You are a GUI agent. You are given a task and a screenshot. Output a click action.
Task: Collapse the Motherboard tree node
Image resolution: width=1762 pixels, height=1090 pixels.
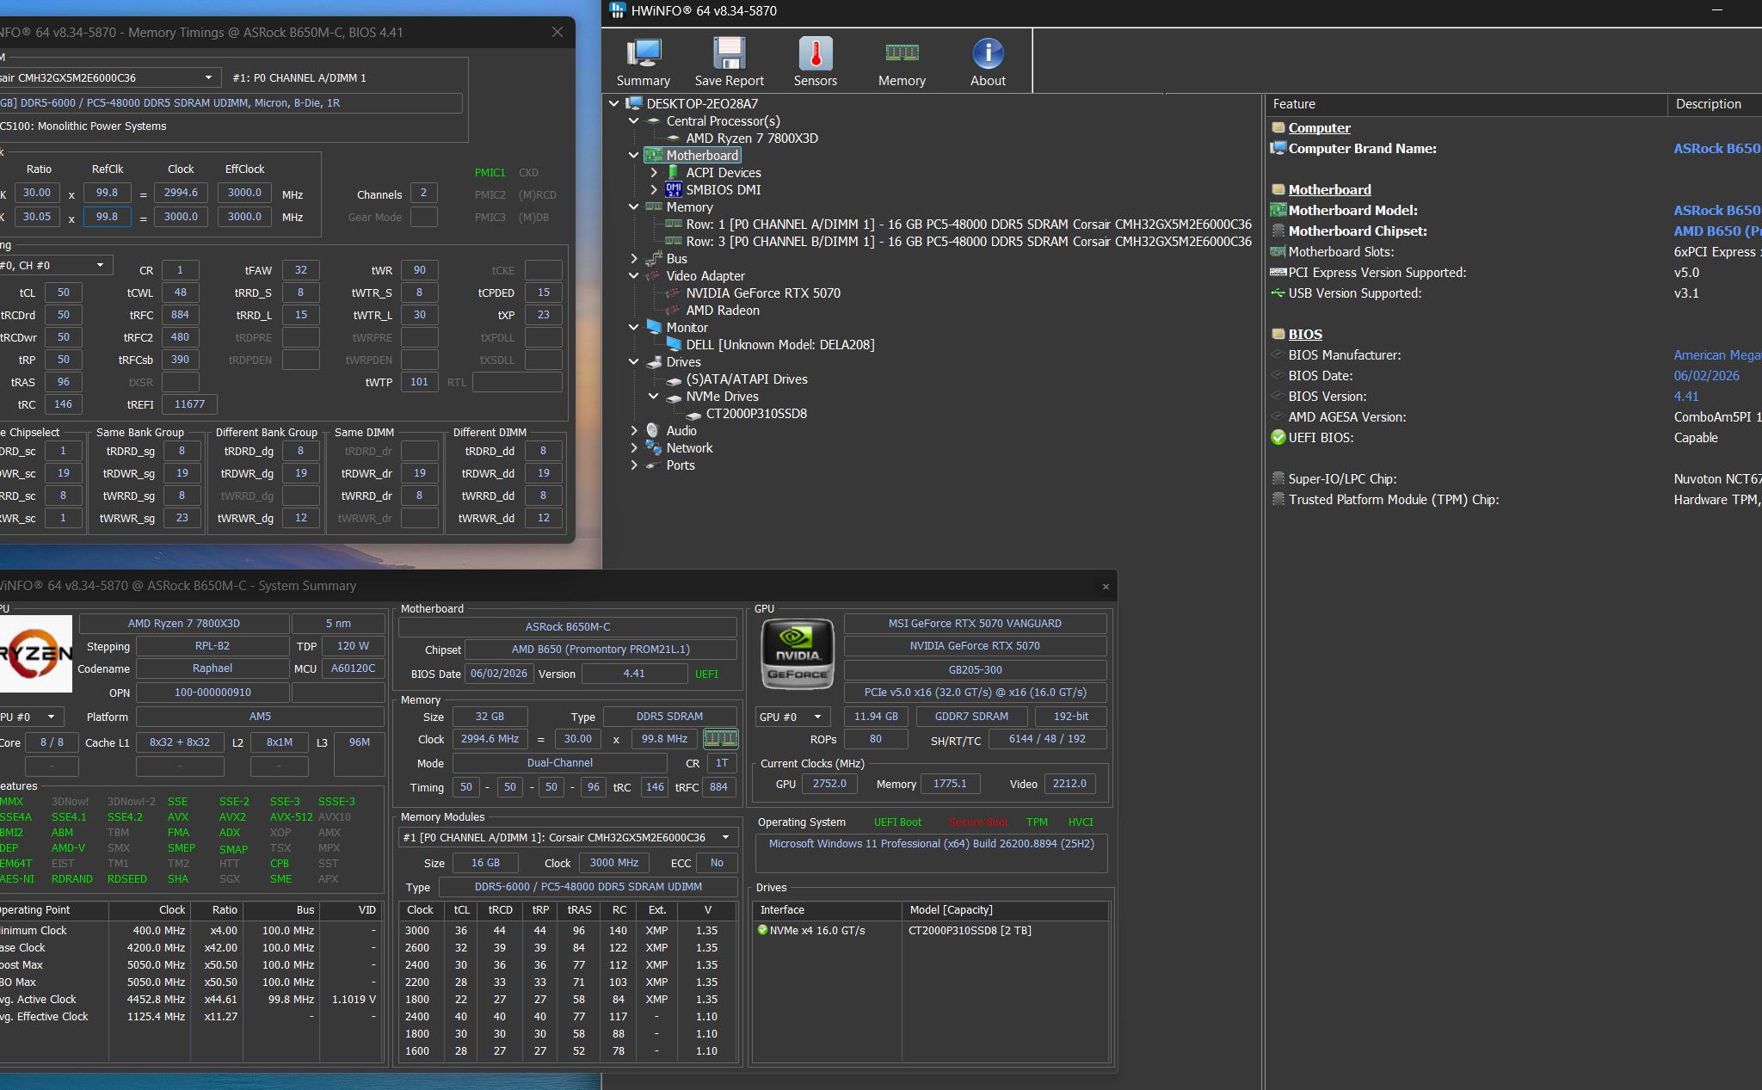pos(634,156)
